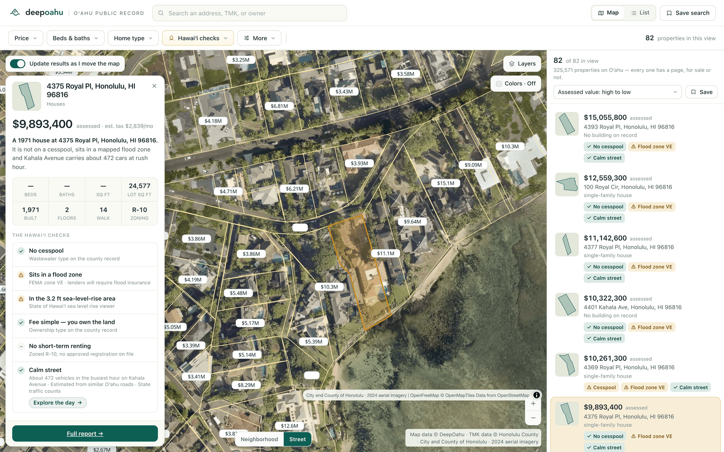Viewport: 724px width, 452px height.
Task: Zoom out on the map
Action: pos(533,418)
